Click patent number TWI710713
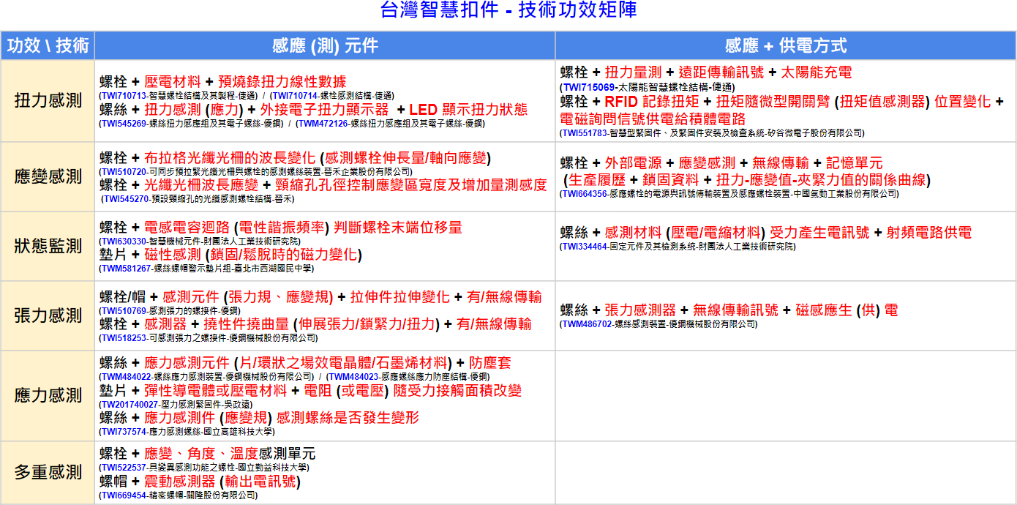 coord(123,95)
